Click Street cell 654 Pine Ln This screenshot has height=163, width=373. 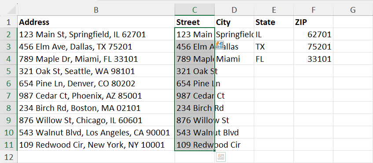point(194,83)
